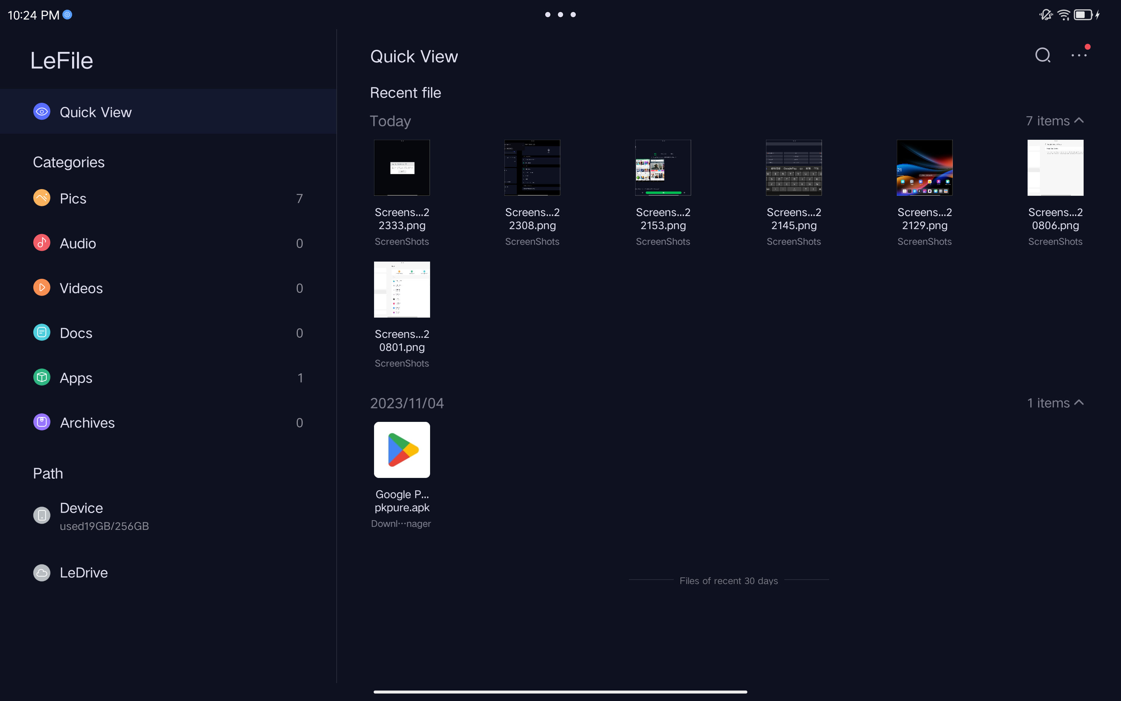Image resolution: width=1121 pixels, height=701 pixels.
Task: Click the purple Archives category icon
Action: tap(42, 422)
